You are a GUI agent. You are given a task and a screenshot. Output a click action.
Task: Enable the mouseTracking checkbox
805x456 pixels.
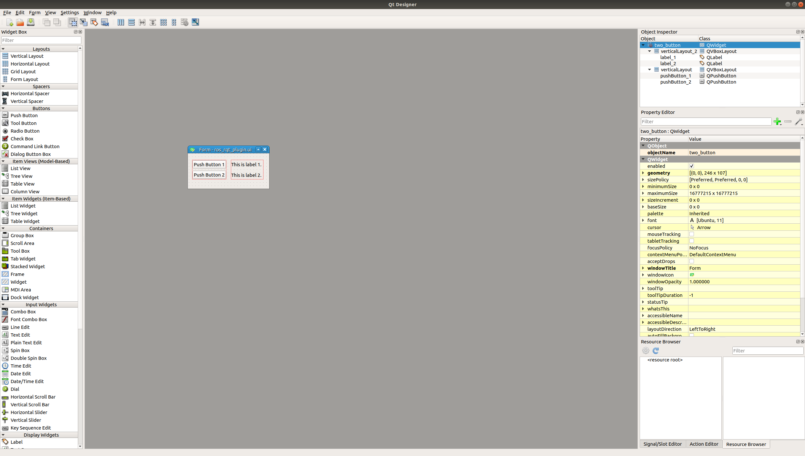pyautogui.click(x=692, y=234)
